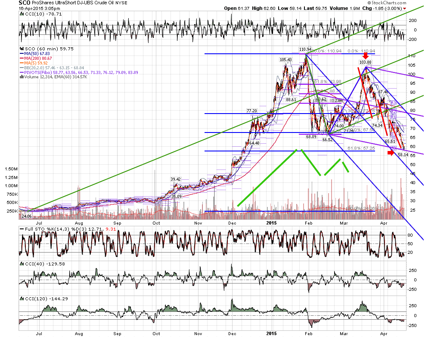The height and width of the screenshot is (339, 425).
Task: Click the 65.51 price label
Action: coord(390,142)
